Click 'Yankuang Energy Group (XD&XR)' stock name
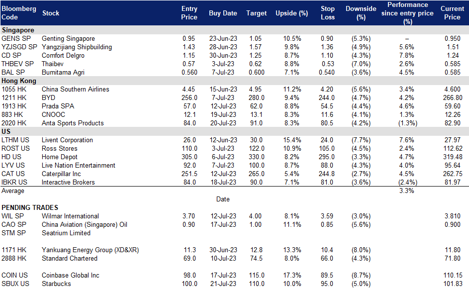This screenshot has width=469, height=288. 91,250
